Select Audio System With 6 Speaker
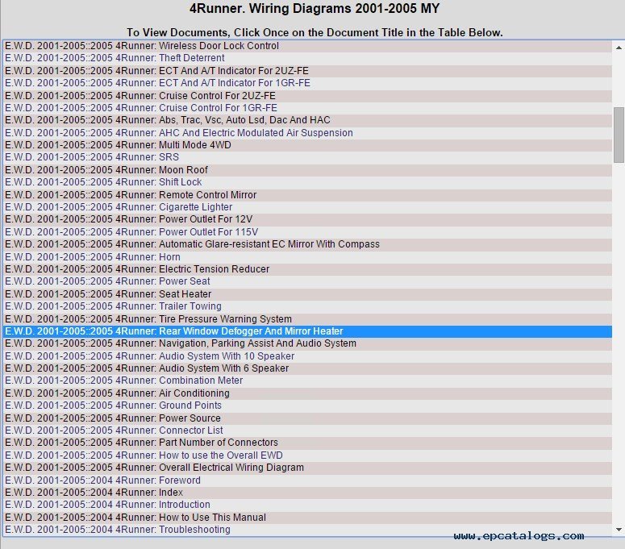Image resolution: width=625 pixels, height=549 pixels. [x=307, y=368]
